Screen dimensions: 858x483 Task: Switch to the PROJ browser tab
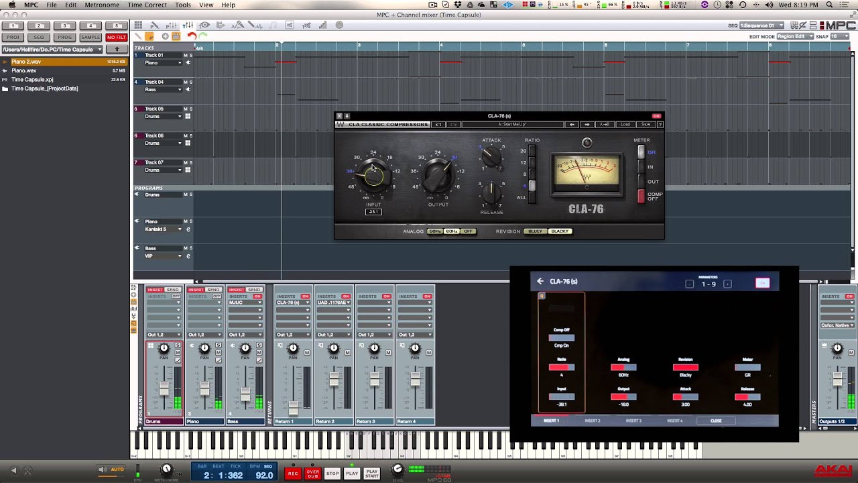click(x=13, y=37)
